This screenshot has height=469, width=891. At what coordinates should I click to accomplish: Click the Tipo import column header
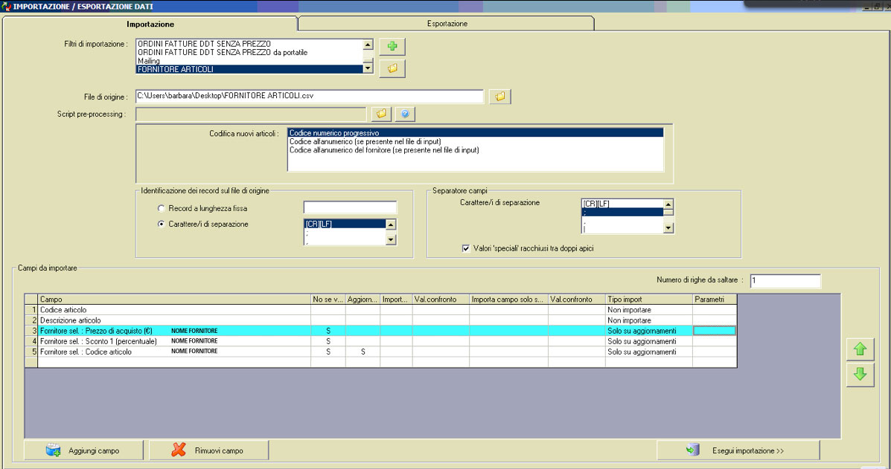[x=649, y=300]
